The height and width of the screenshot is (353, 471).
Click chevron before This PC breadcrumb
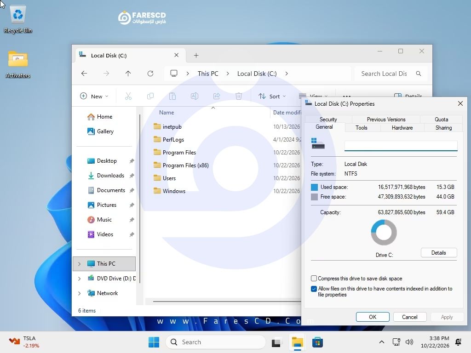pos(188,74)
